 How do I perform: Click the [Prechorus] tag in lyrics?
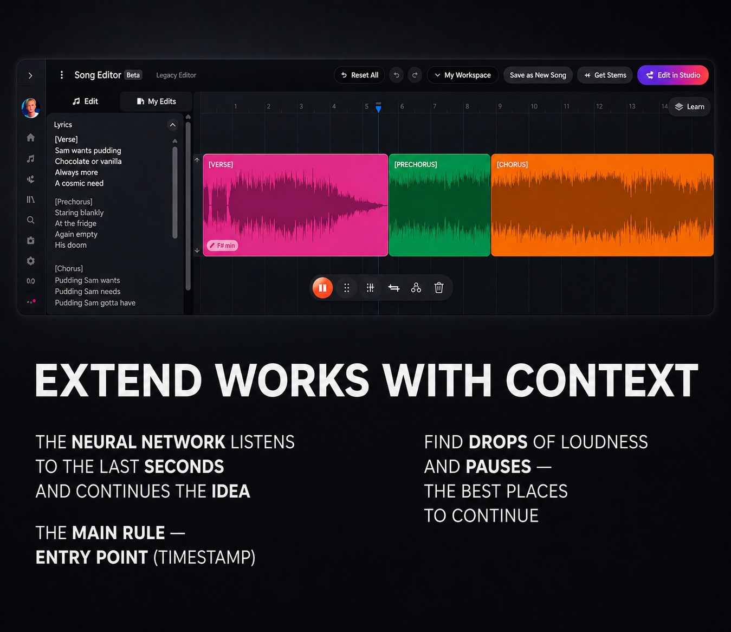click(x=74, y=202)
